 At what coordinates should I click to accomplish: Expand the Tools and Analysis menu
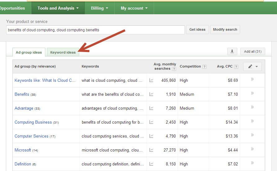coord(58,8)
